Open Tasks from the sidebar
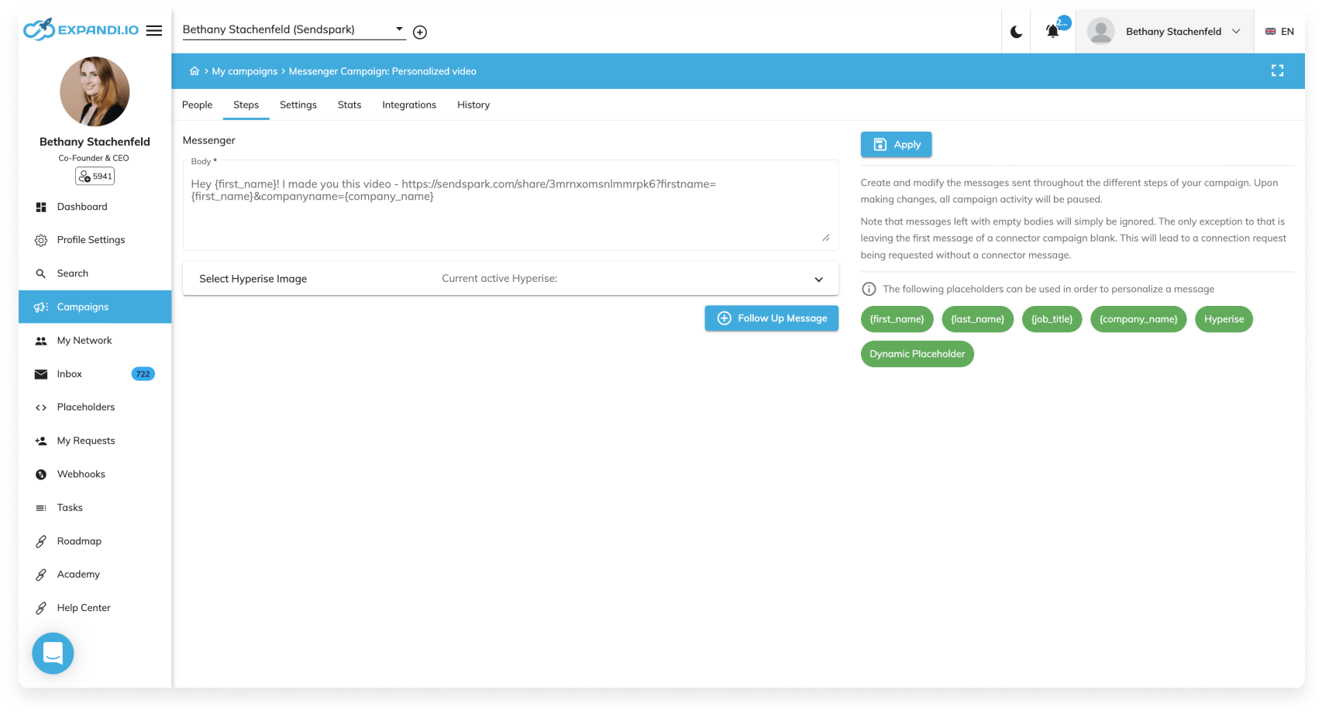 tap(69, 507)
